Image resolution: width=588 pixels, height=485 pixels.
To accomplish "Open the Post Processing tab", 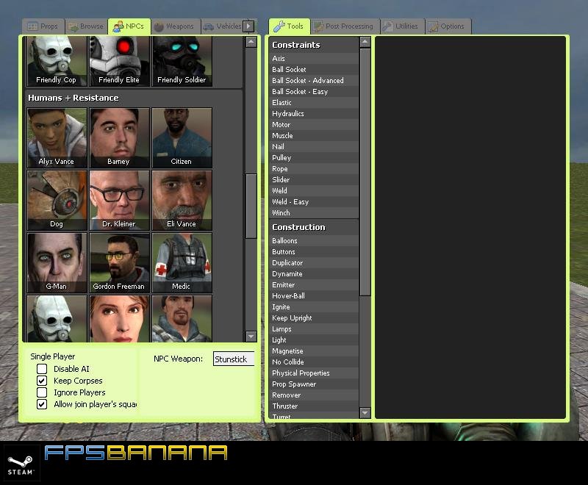I will tap(343, 24).
